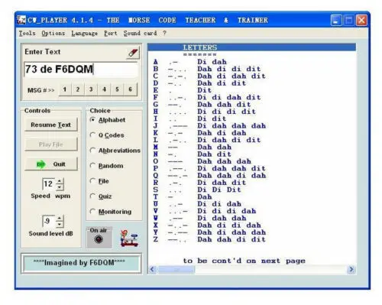
Task: Open the Port menu
Action: [x=111, y=33]
